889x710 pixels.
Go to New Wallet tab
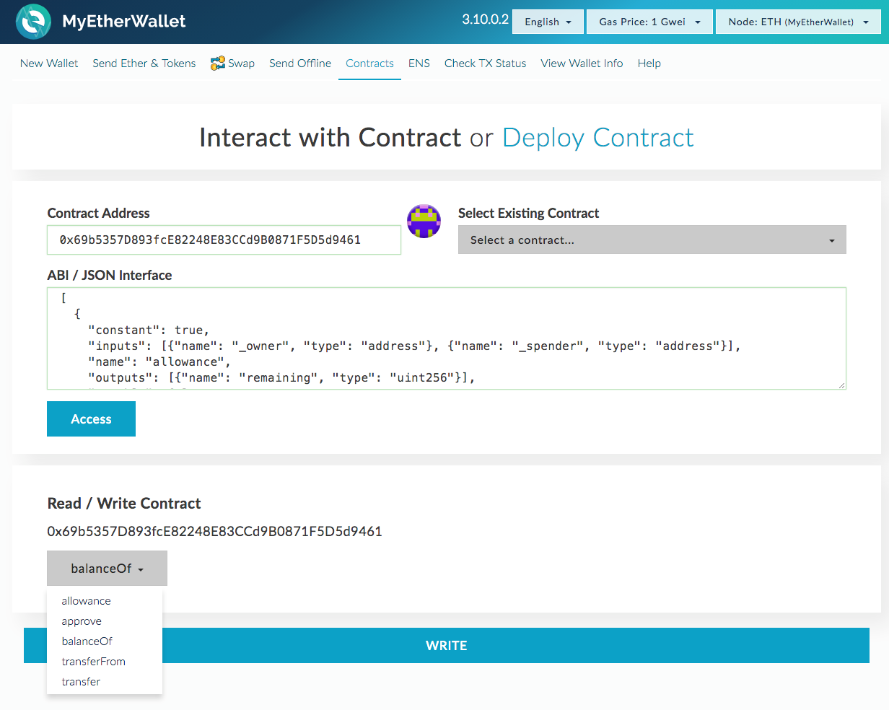click(x=49, y=63)
